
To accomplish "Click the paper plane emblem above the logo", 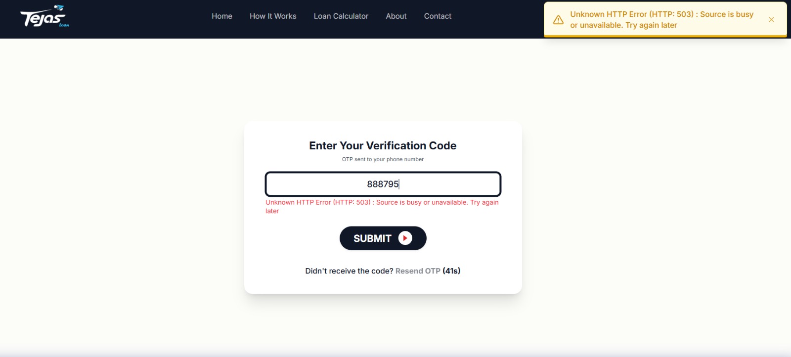I will point(59,7).
